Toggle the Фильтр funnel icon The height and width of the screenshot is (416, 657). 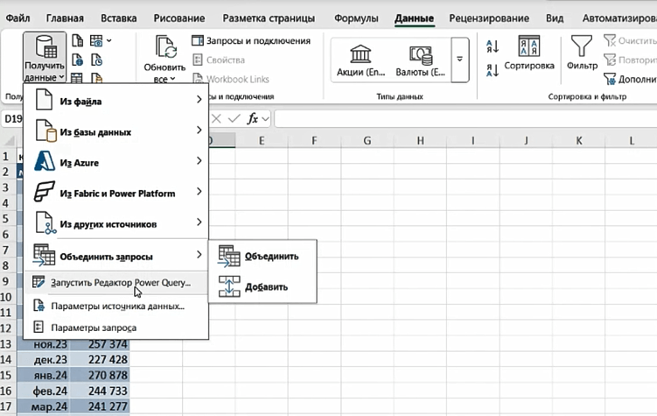pos(582,46)
